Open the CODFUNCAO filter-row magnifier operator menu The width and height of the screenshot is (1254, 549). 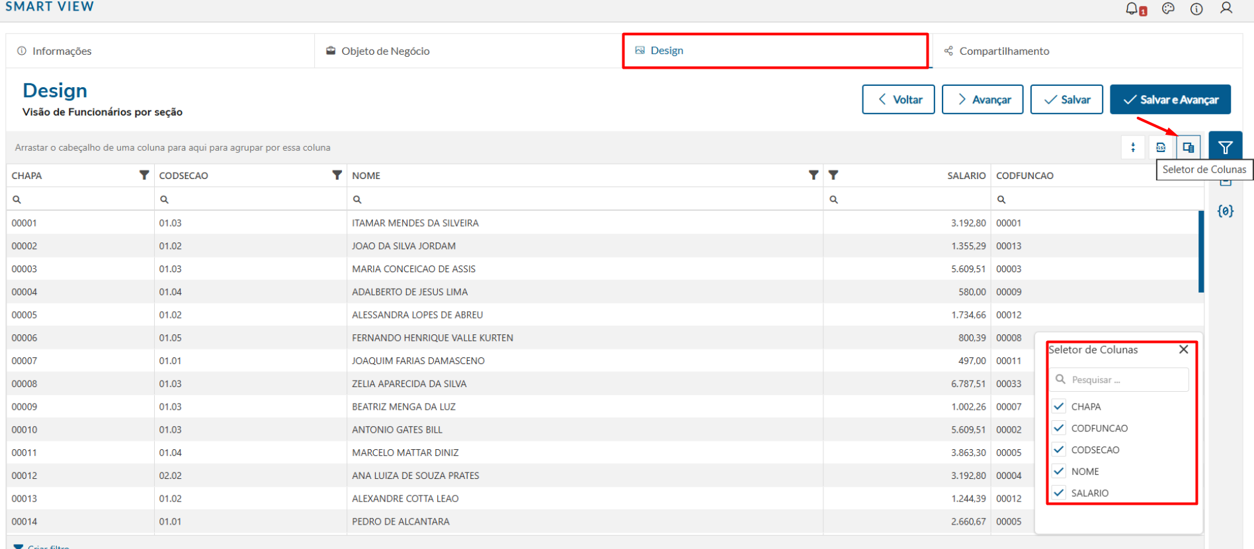click(1001, 200)
